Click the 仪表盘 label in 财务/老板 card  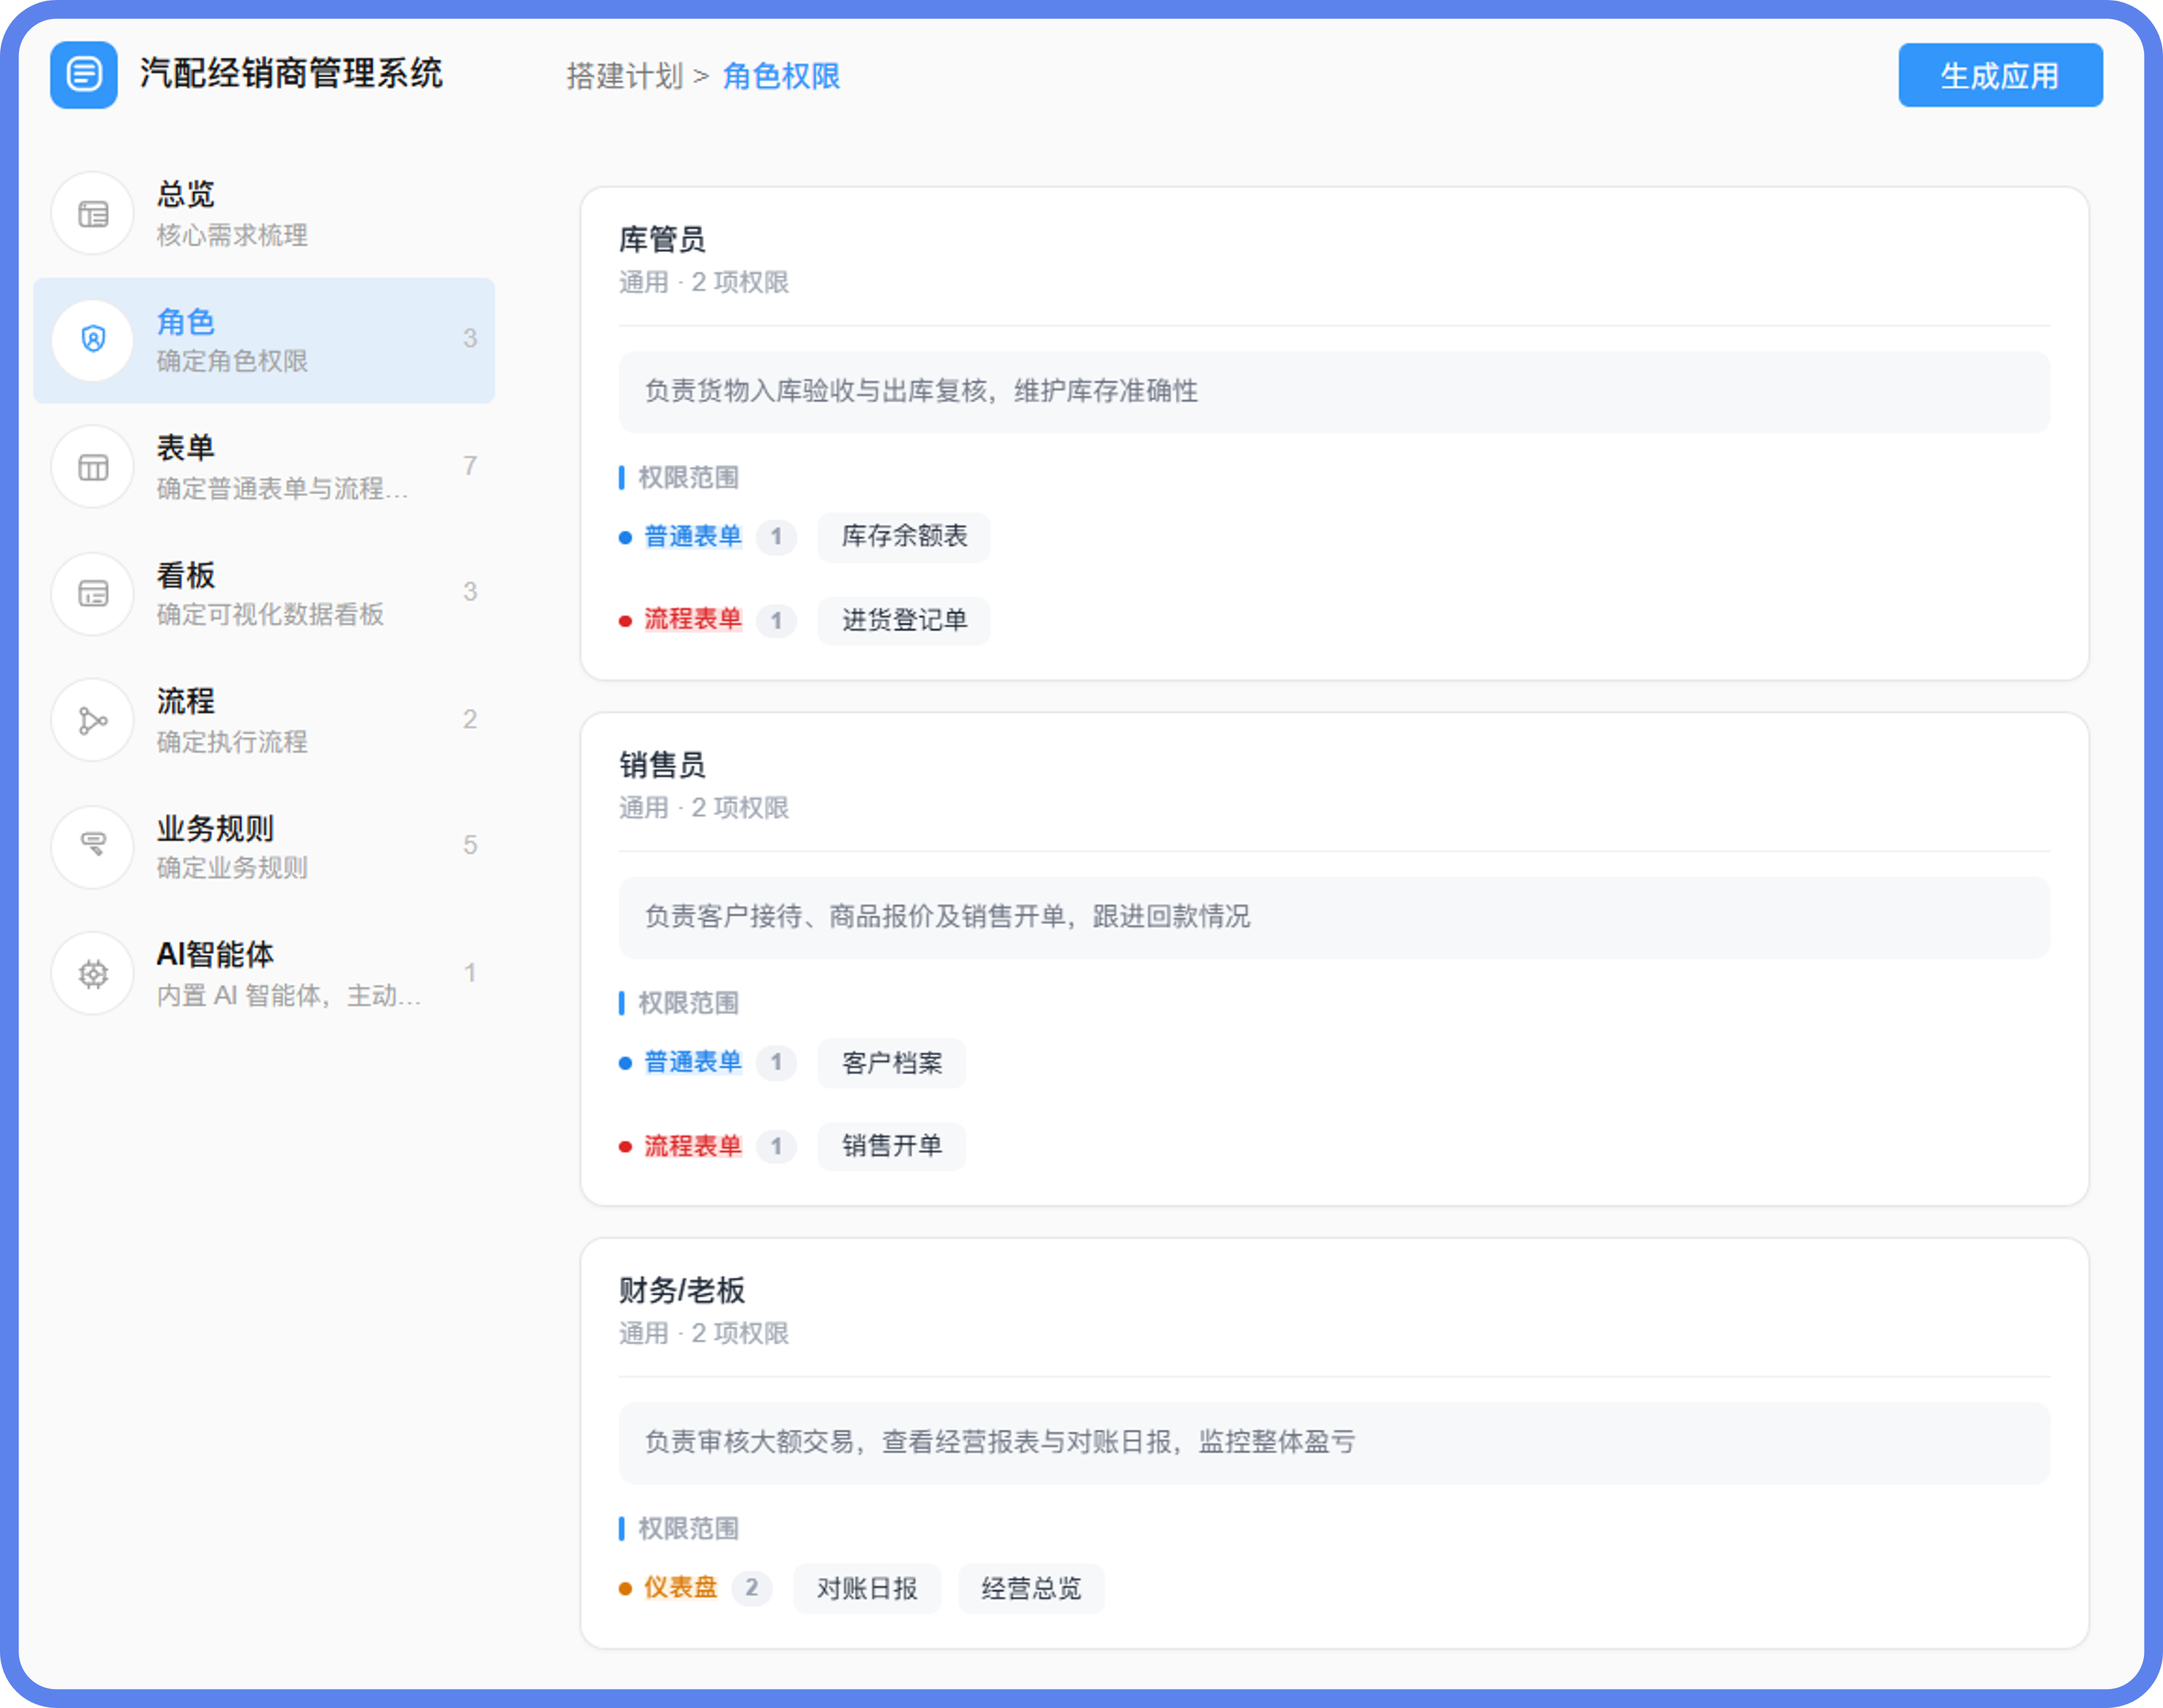[680, 1588]
